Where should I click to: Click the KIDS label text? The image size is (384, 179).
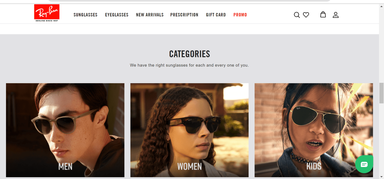314,166
